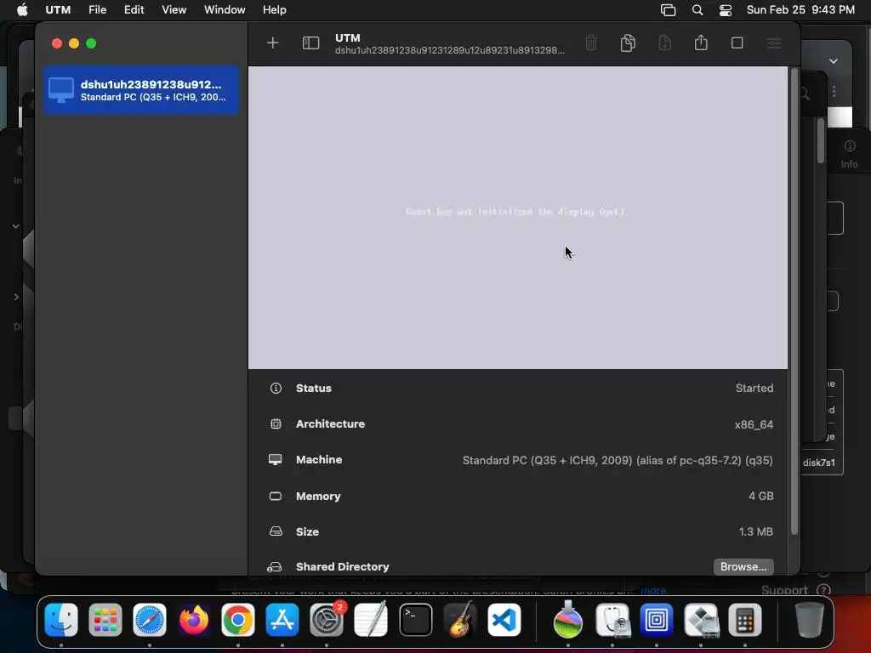Viewport: 871px width, 653px height.
Task: Open the Apple menu
Action: click(x=22, y=10)
